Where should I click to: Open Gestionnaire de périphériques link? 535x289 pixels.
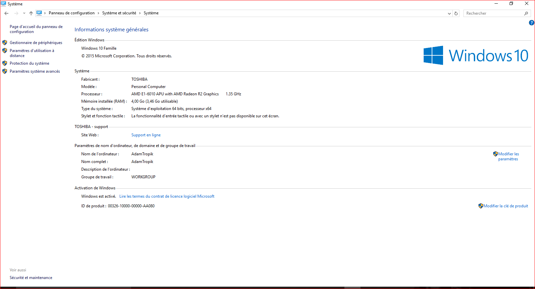tap(36, 43)
